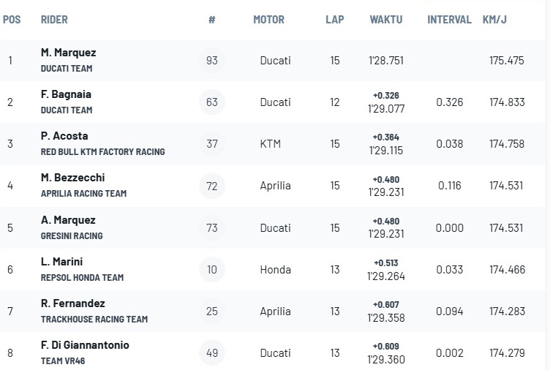
Task: Open rider F. Bagnaia's name
Action: click(66, 94)
